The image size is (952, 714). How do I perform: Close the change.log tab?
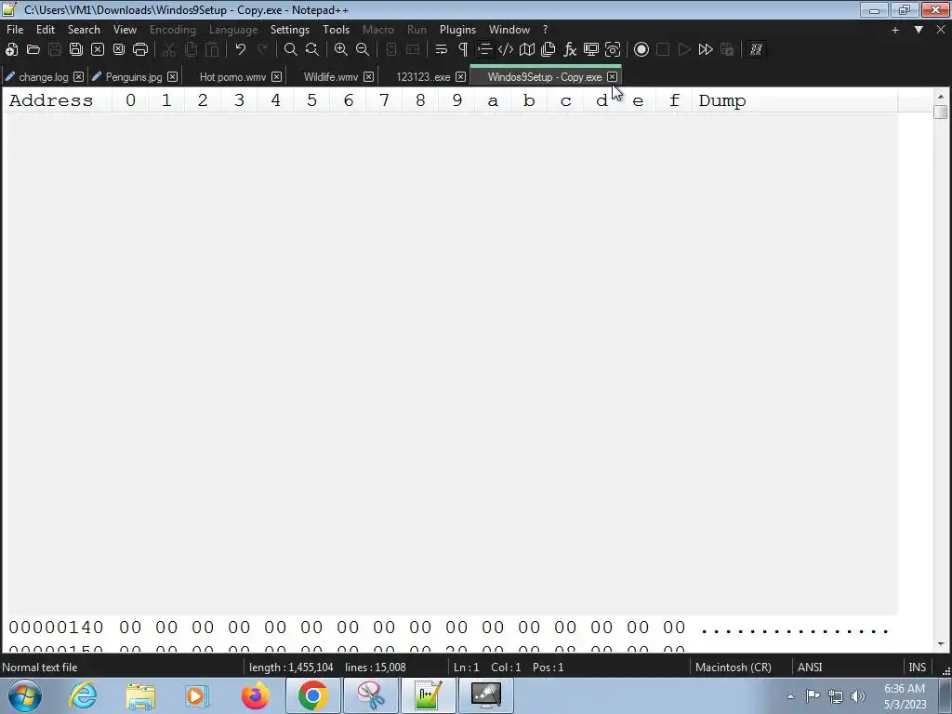click(x=78, y=77)
